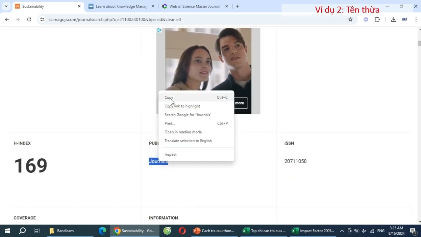Open the clock and calendar flyout
The image size is (421, 237).
[396, 231]
